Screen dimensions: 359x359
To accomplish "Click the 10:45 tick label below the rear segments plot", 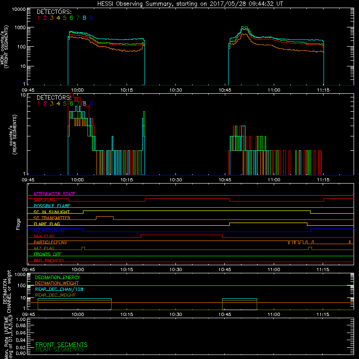I will [x=225, y=180].
